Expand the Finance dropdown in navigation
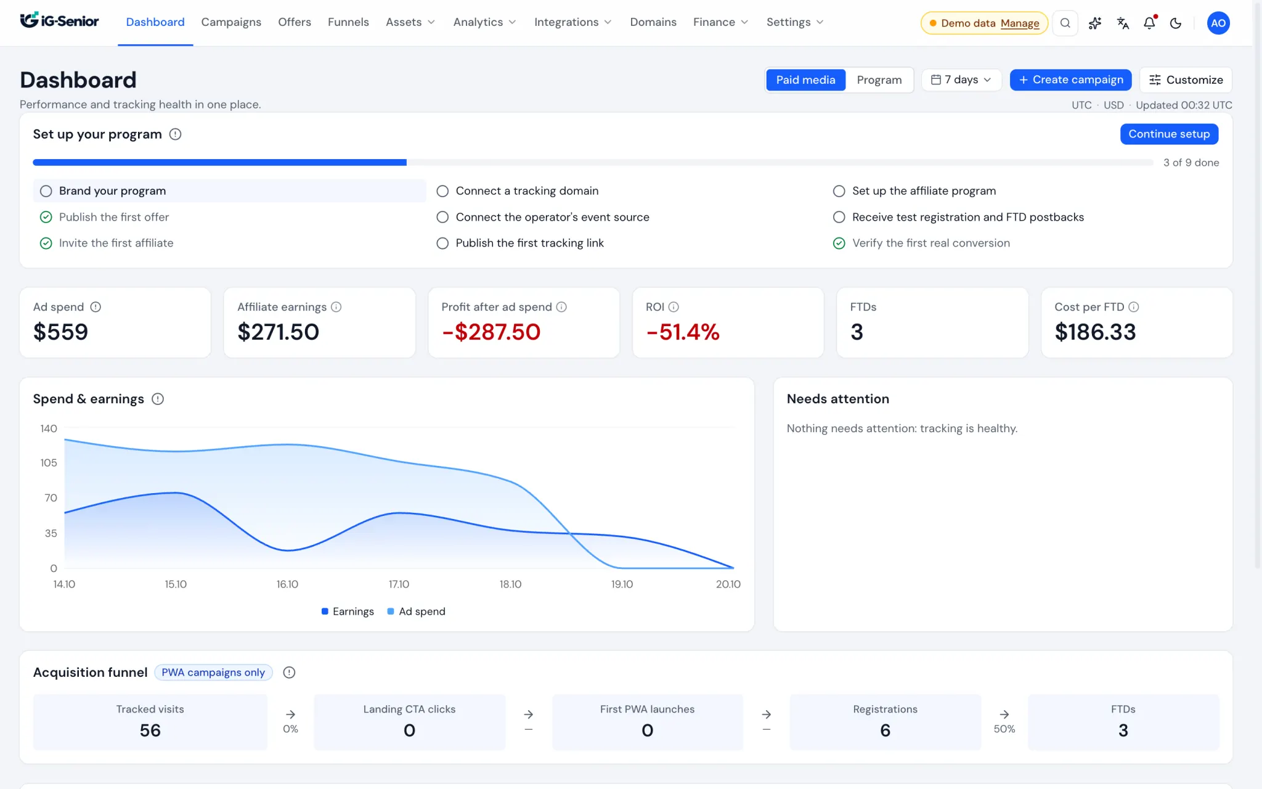1262x789 pixels. [720, 22]
